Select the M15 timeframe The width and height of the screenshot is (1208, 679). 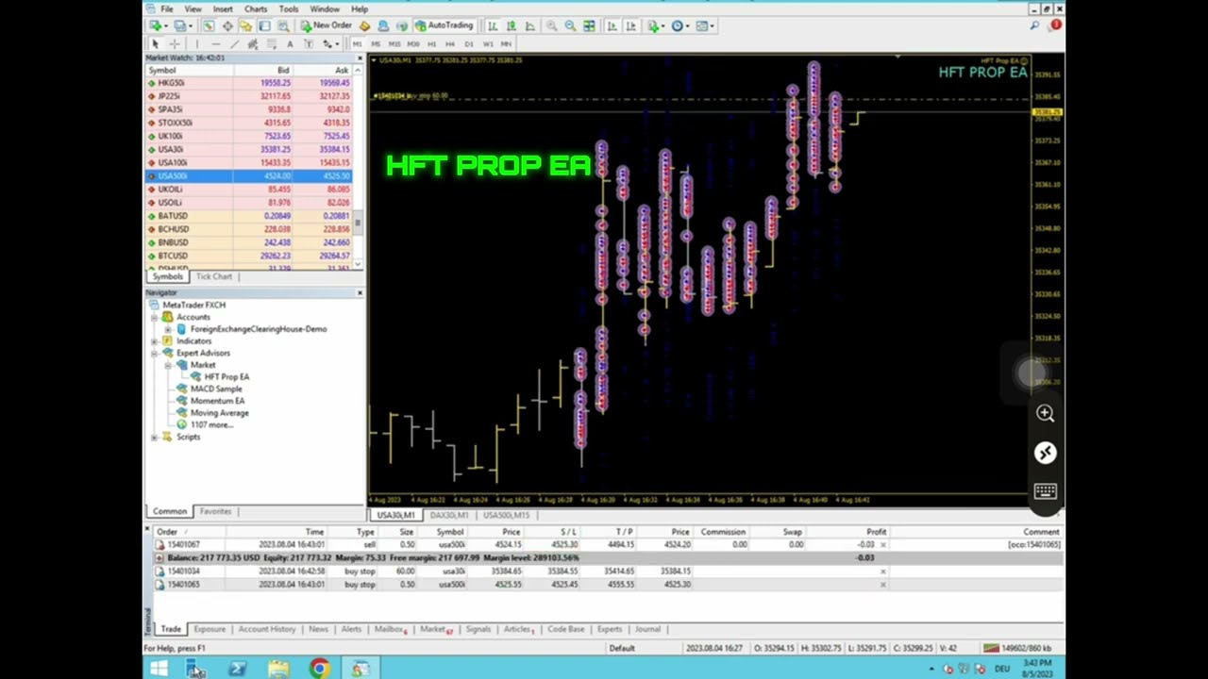394,44
